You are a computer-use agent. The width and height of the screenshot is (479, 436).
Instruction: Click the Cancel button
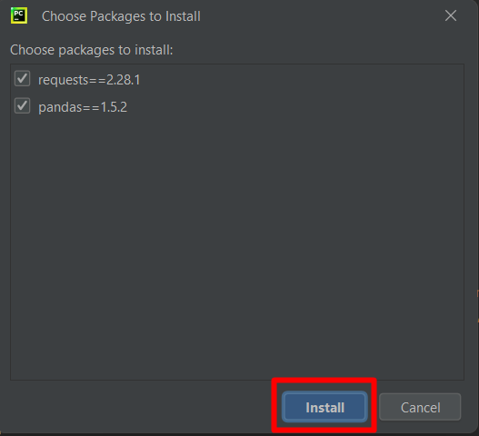click(x=420, y=407)
